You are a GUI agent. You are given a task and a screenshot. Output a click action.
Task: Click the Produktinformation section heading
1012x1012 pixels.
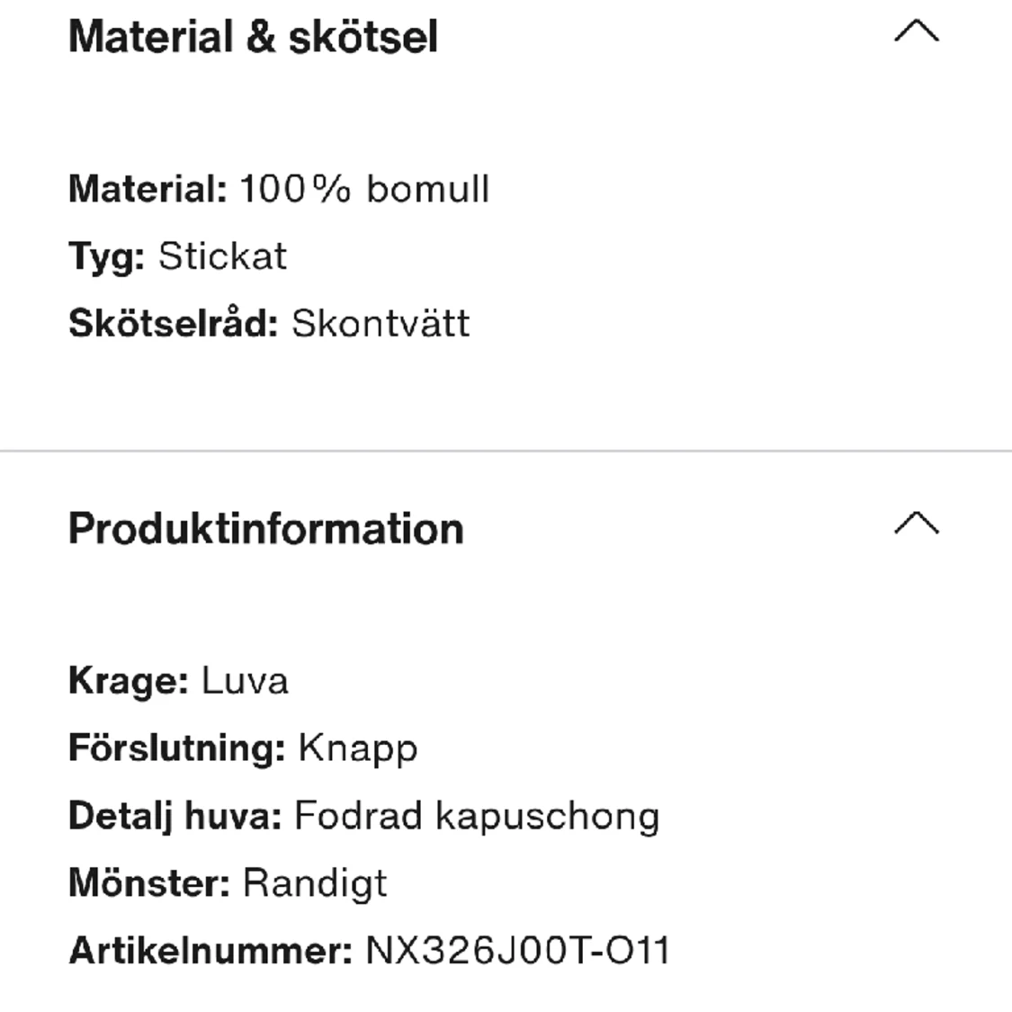click(x=265, y=528)
